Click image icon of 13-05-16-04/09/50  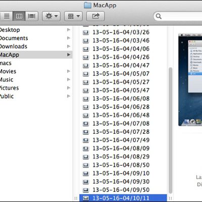click(x=86, y=190)
